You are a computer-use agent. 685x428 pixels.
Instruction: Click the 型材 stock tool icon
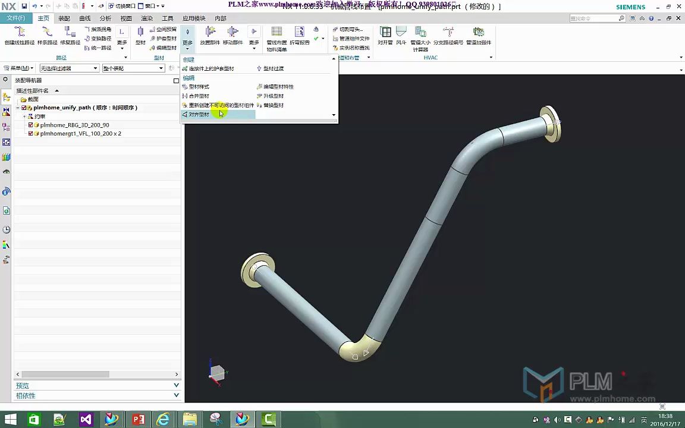point(140,32)
